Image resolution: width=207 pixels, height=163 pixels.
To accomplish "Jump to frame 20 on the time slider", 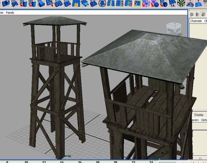I will pyautogui.click(x=115, y=162).
